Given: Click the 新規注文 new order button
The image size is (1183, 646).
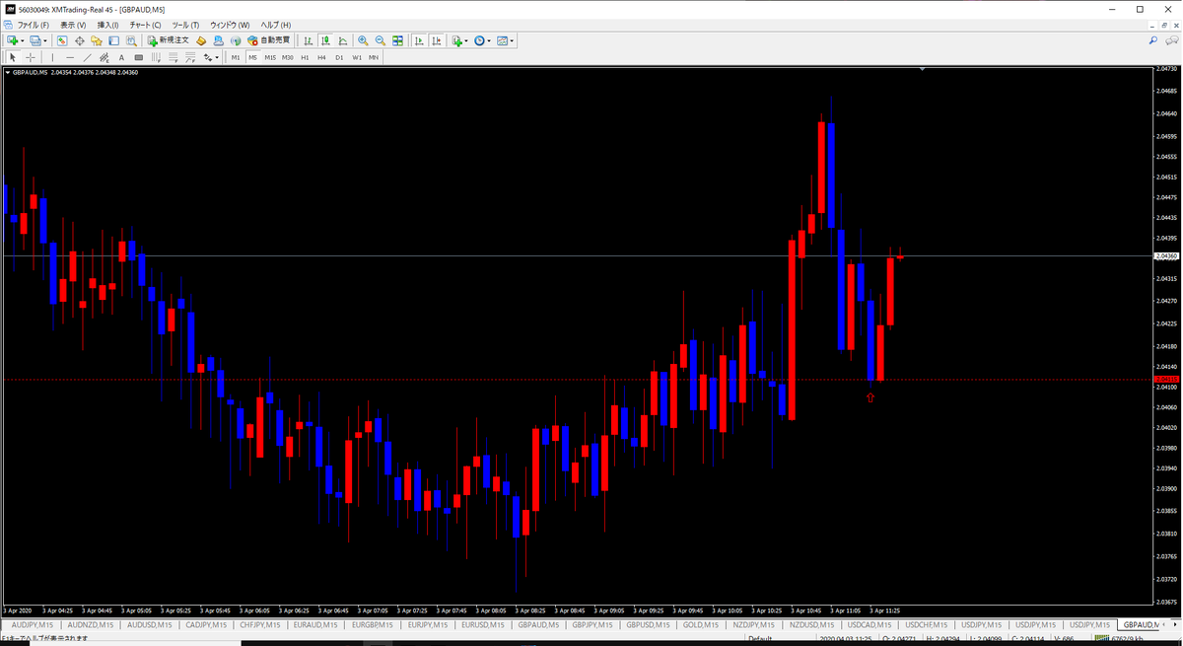Looking at the screenshot, I should [168, 40].
